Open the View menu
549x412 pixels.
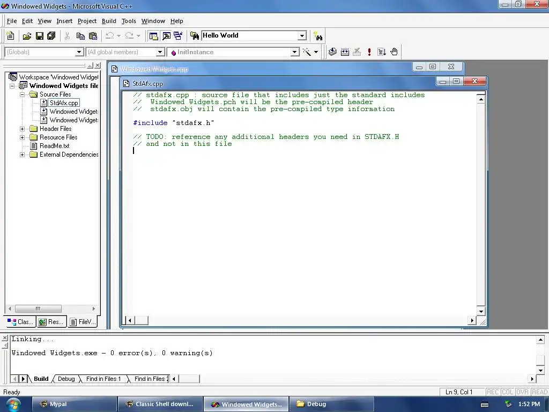pos(44,21)
